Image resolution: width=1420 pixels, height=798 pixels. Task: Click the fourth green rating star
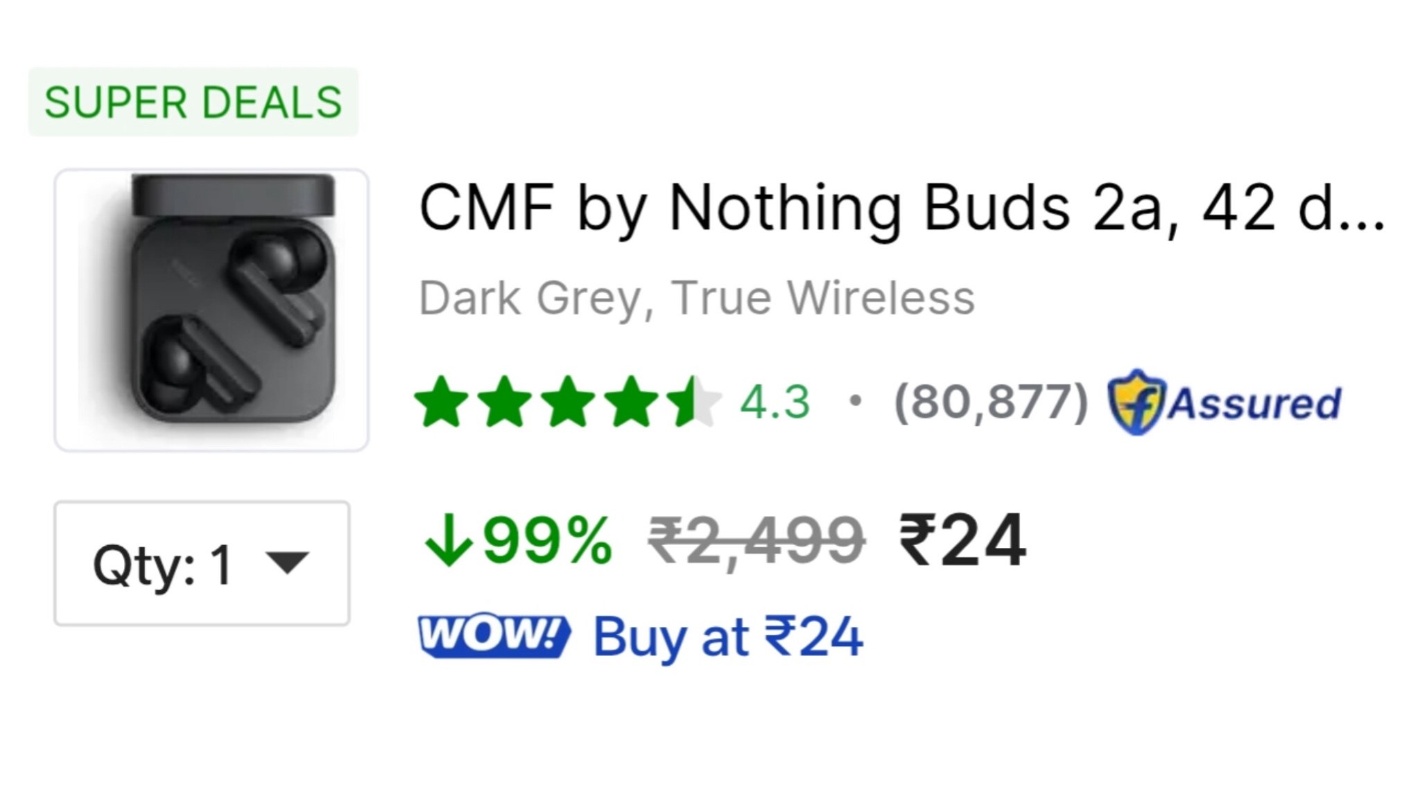(x=631, y=402)
